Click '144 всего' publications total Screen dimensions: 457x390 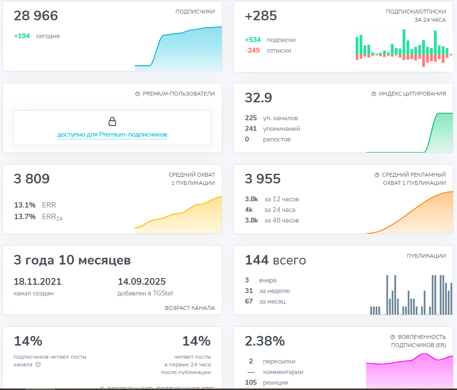click(x=275, y=261)
